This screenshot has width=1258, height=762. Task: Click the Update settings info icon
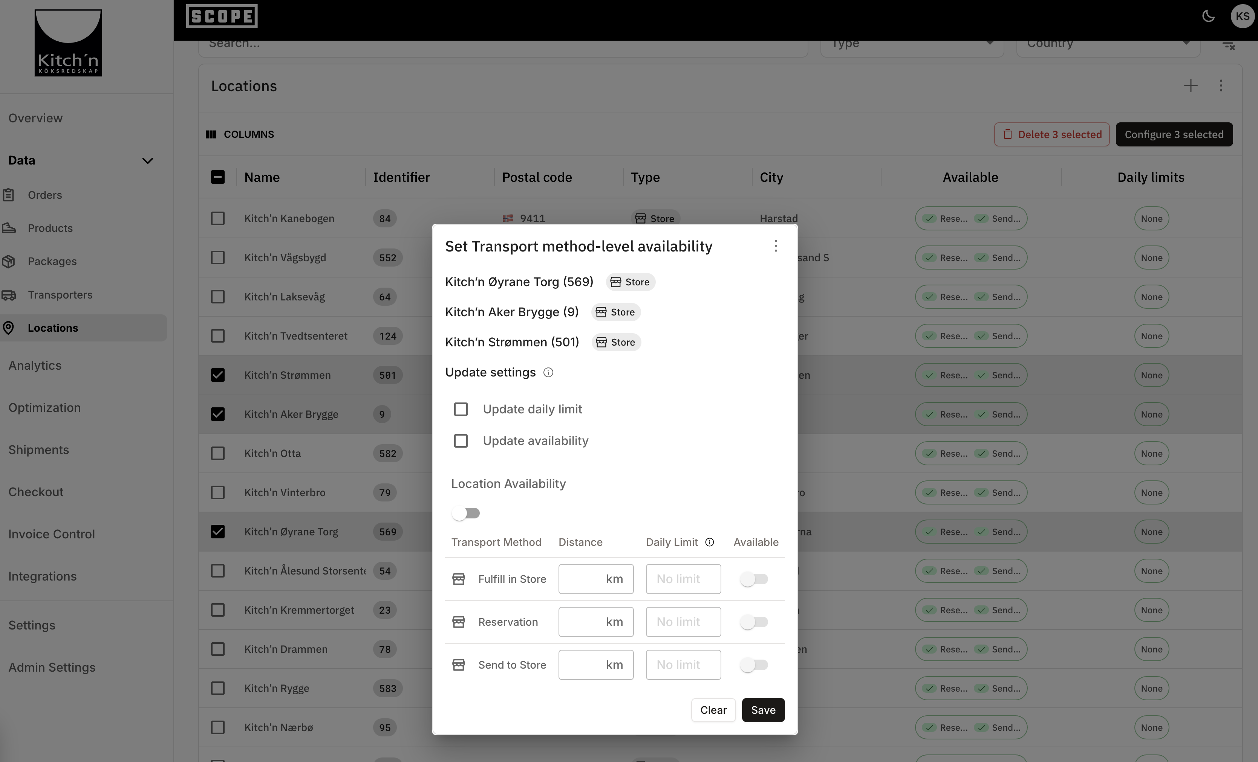pyautogui.click(x=548, y=372)
